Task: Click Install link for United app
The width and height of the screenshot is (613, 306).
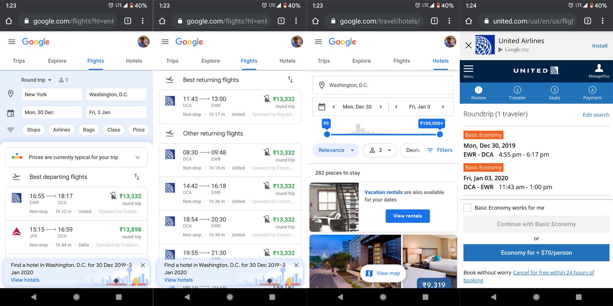Action: pos(600,46)
